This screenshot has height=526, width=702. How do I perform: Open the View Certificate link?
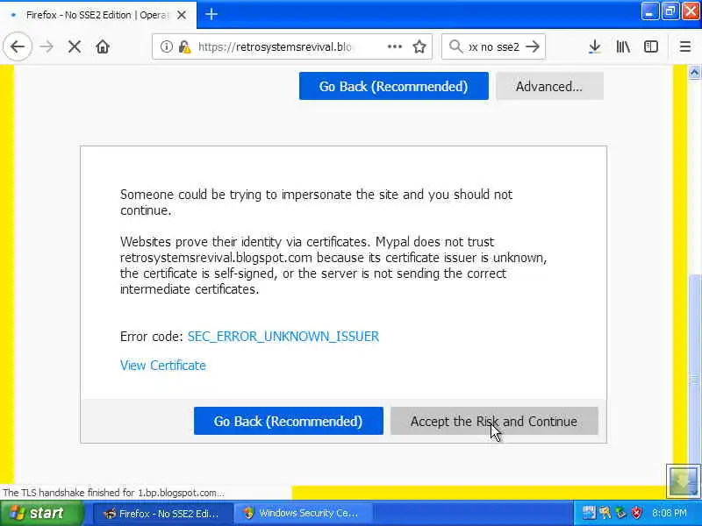163,366
